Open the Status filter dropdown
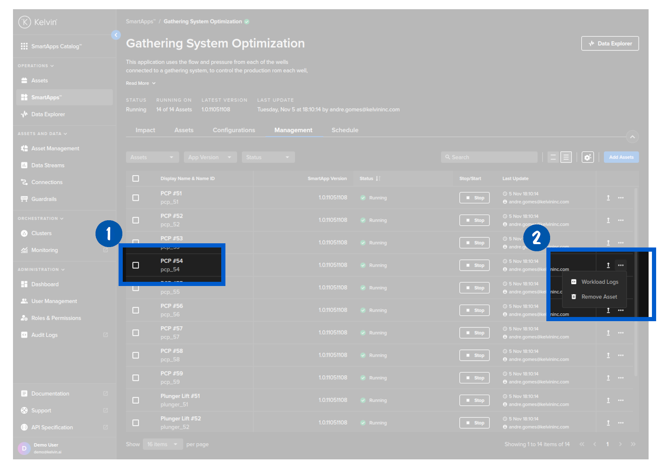The height and width of the screenshot is (469, 662). click(268, 157)
